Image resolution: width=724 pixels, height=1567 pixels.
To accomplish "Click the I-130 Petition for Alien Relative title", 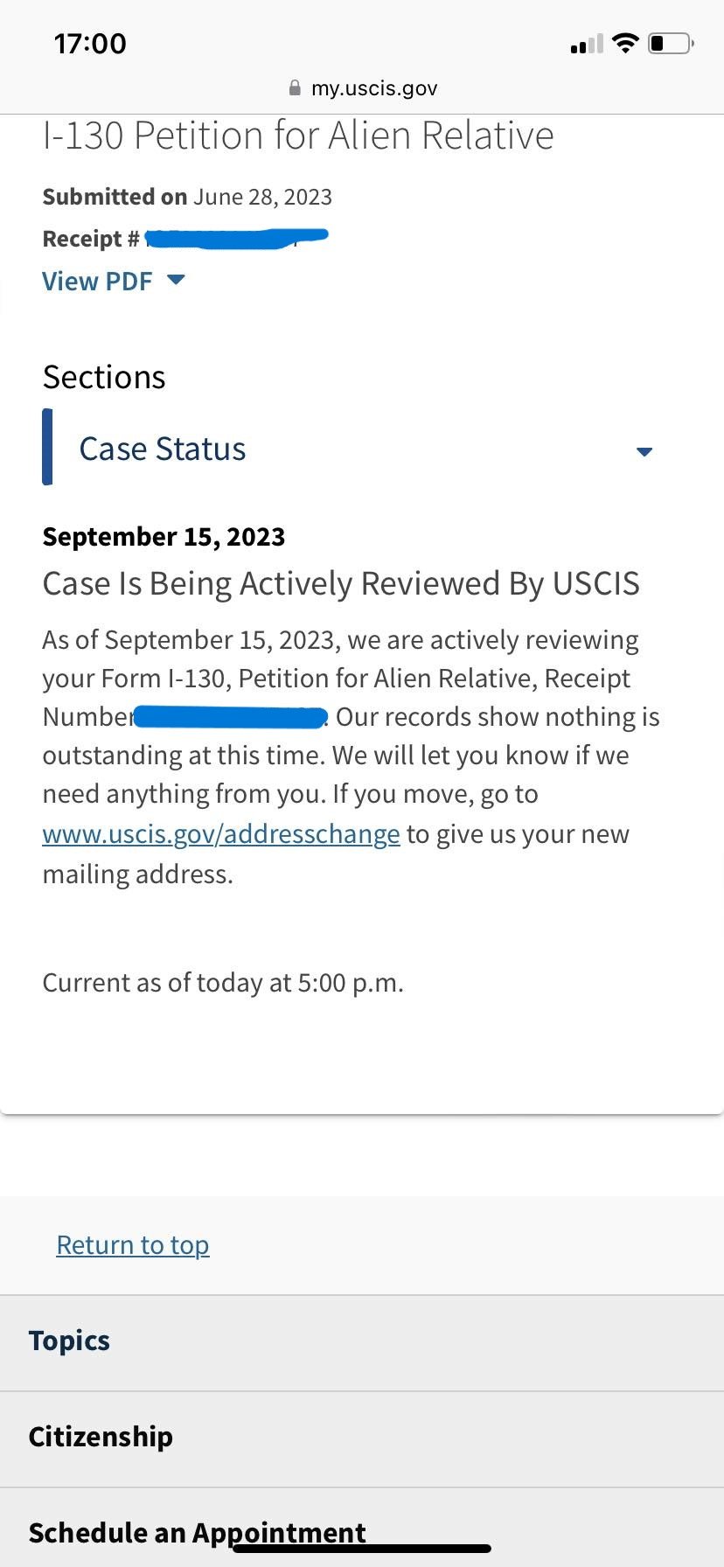I will (298, 136).
